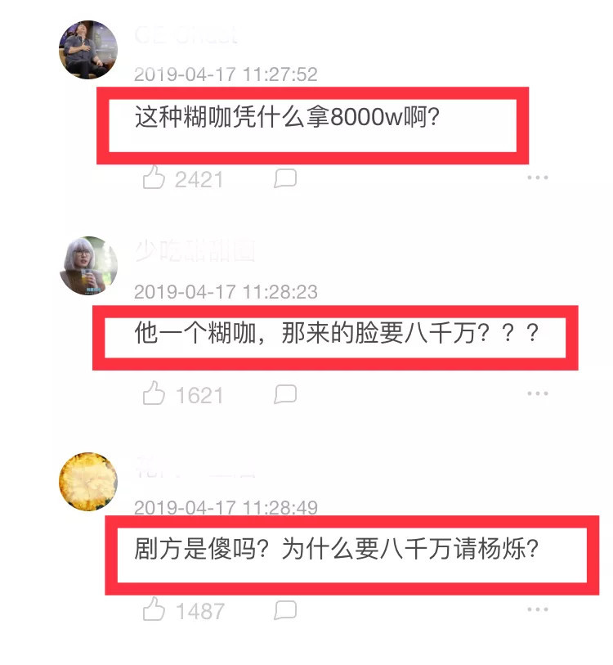Open the yellow flower avatar

pos(87,481)
